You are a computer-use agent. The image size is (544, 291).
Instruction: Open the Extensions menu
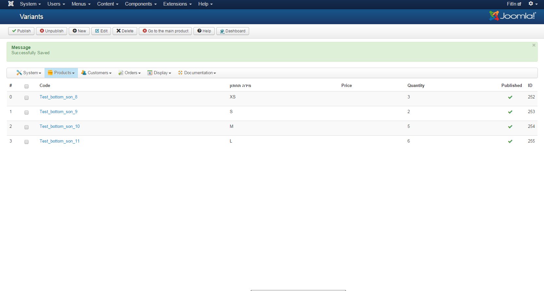click(177, 4)
